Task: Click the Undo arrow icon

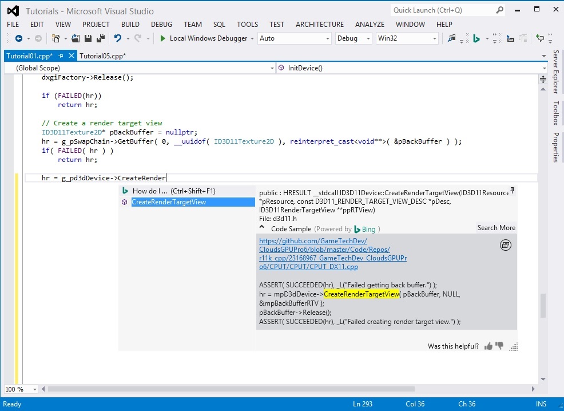Action: [x=117, y=38]
